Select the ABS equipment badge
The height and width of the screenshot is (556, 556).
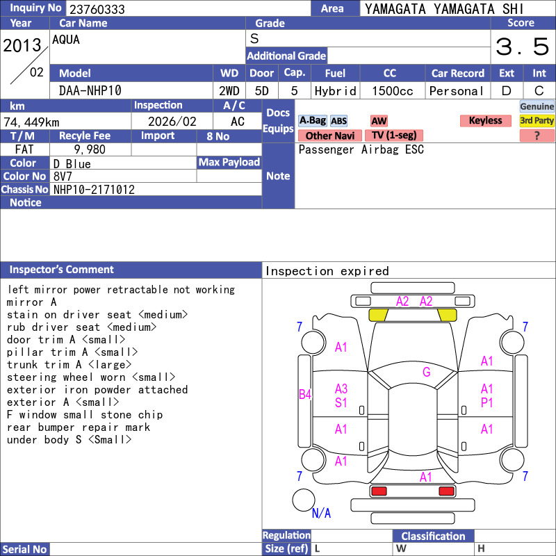[338, 121]
